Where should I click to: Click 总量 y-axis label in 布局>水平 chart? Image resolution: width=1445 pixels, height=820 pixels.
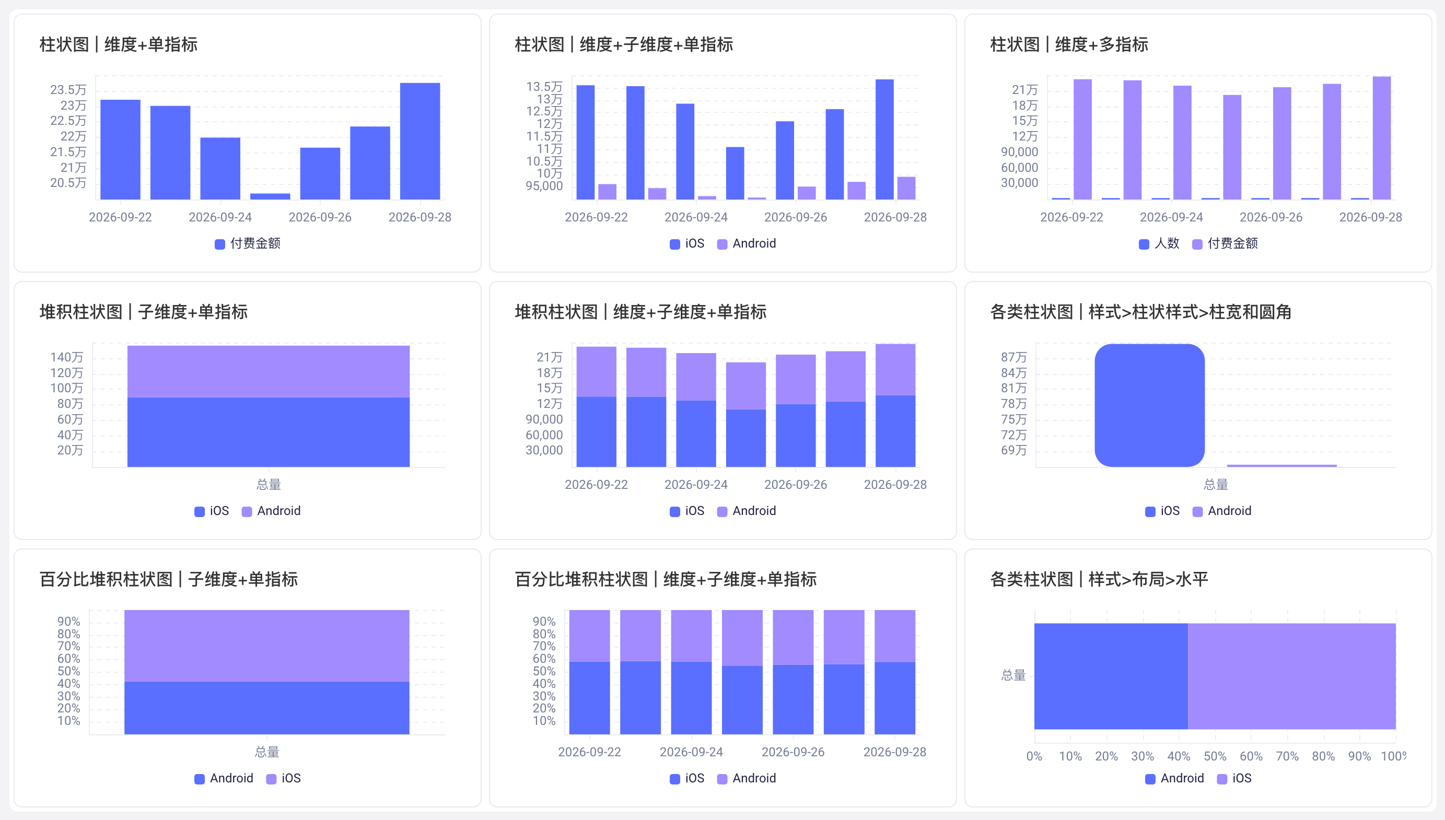click(1013, 675)
